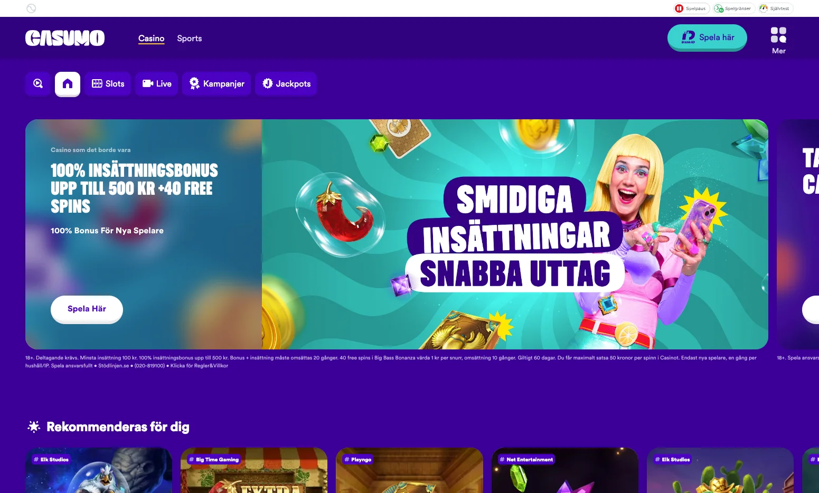Select the Casino tab
Viewport: 819px width, 493px height.
(151, 38)
